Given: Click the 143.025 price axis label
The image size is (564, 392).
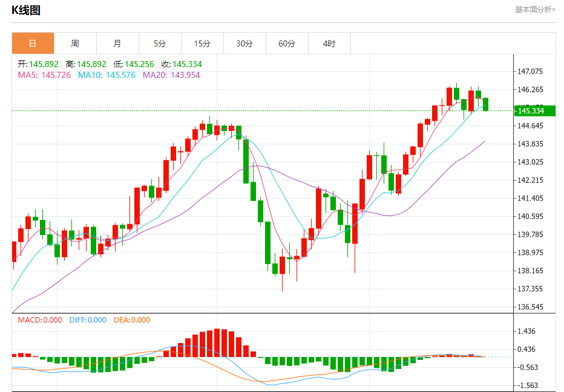Looking at the screenshot, I should pyautogui.click(x=530, y=162).
